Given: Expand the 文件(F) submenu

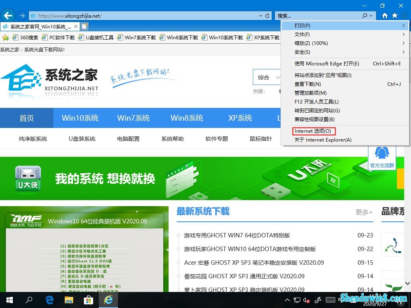Looking at the screenshot, I should coord(345,34).
